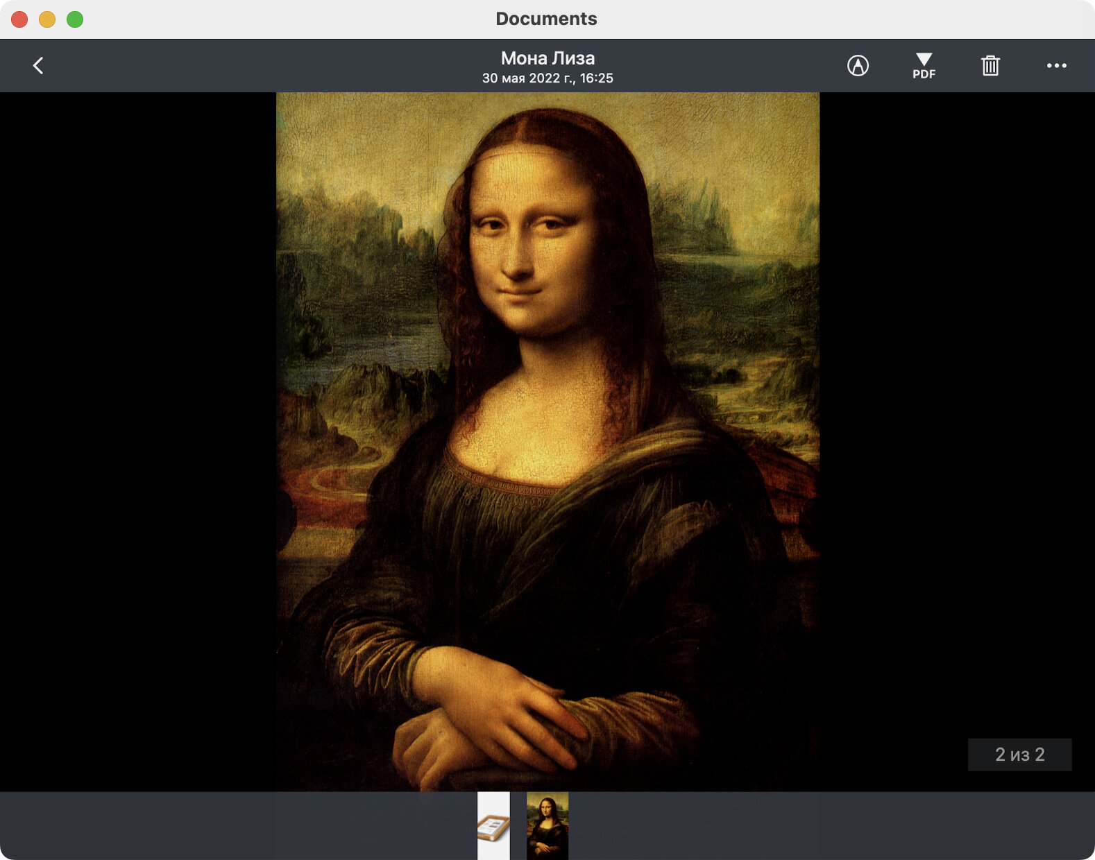Open the markup annotation pen tool
Image resolution: width=1095 pixels, height=860 pixels.
(x=858, y=66)
